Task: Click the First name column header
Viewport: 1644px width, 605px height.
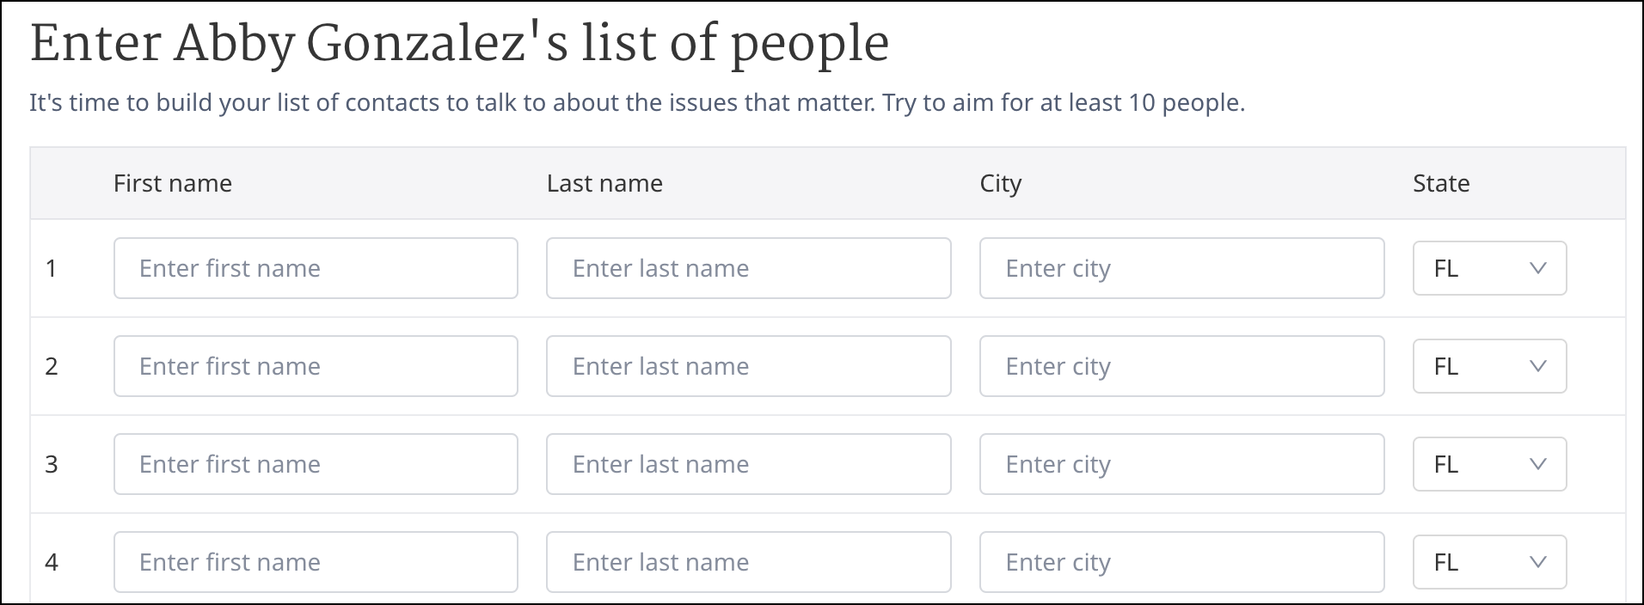Action: click(x=173, y=183)
